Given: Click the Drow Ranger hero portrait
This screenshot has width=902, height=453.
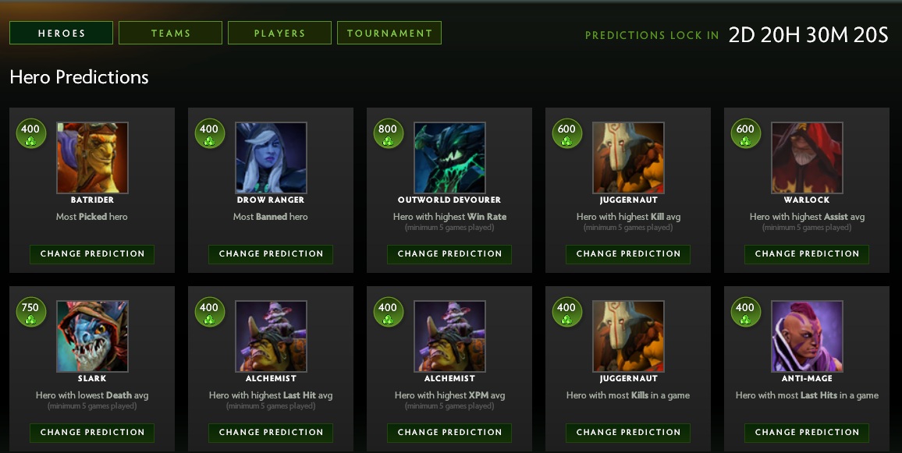Looking at the screenshot, I should tap(271, 157).
